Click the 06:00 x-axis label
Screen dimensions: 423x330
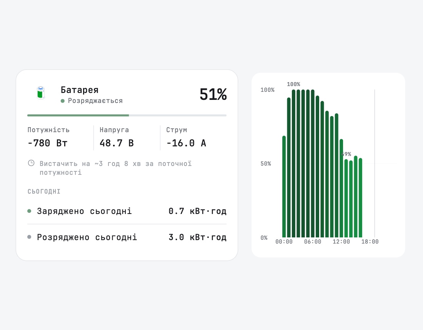point(312,242)
